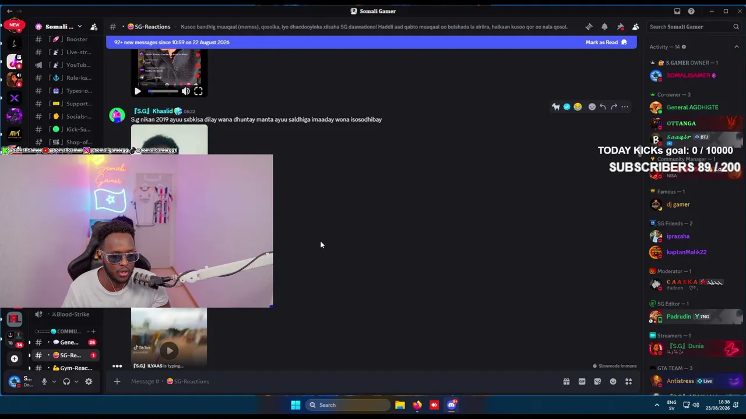Open the GIF picker

pos(582,382)
